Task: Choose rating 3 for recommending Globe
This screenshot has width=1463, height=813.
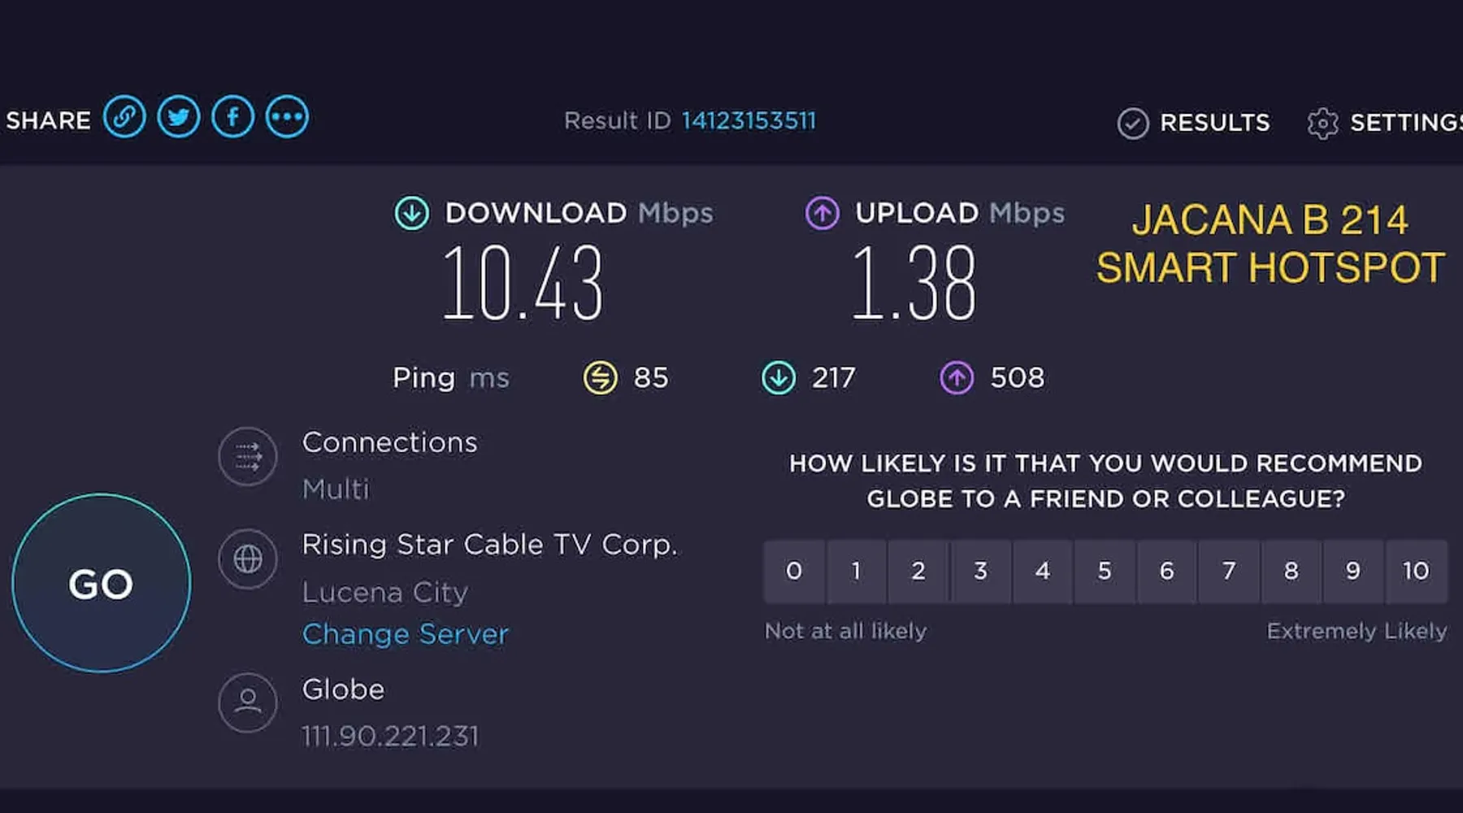Action: pos(980,572)
